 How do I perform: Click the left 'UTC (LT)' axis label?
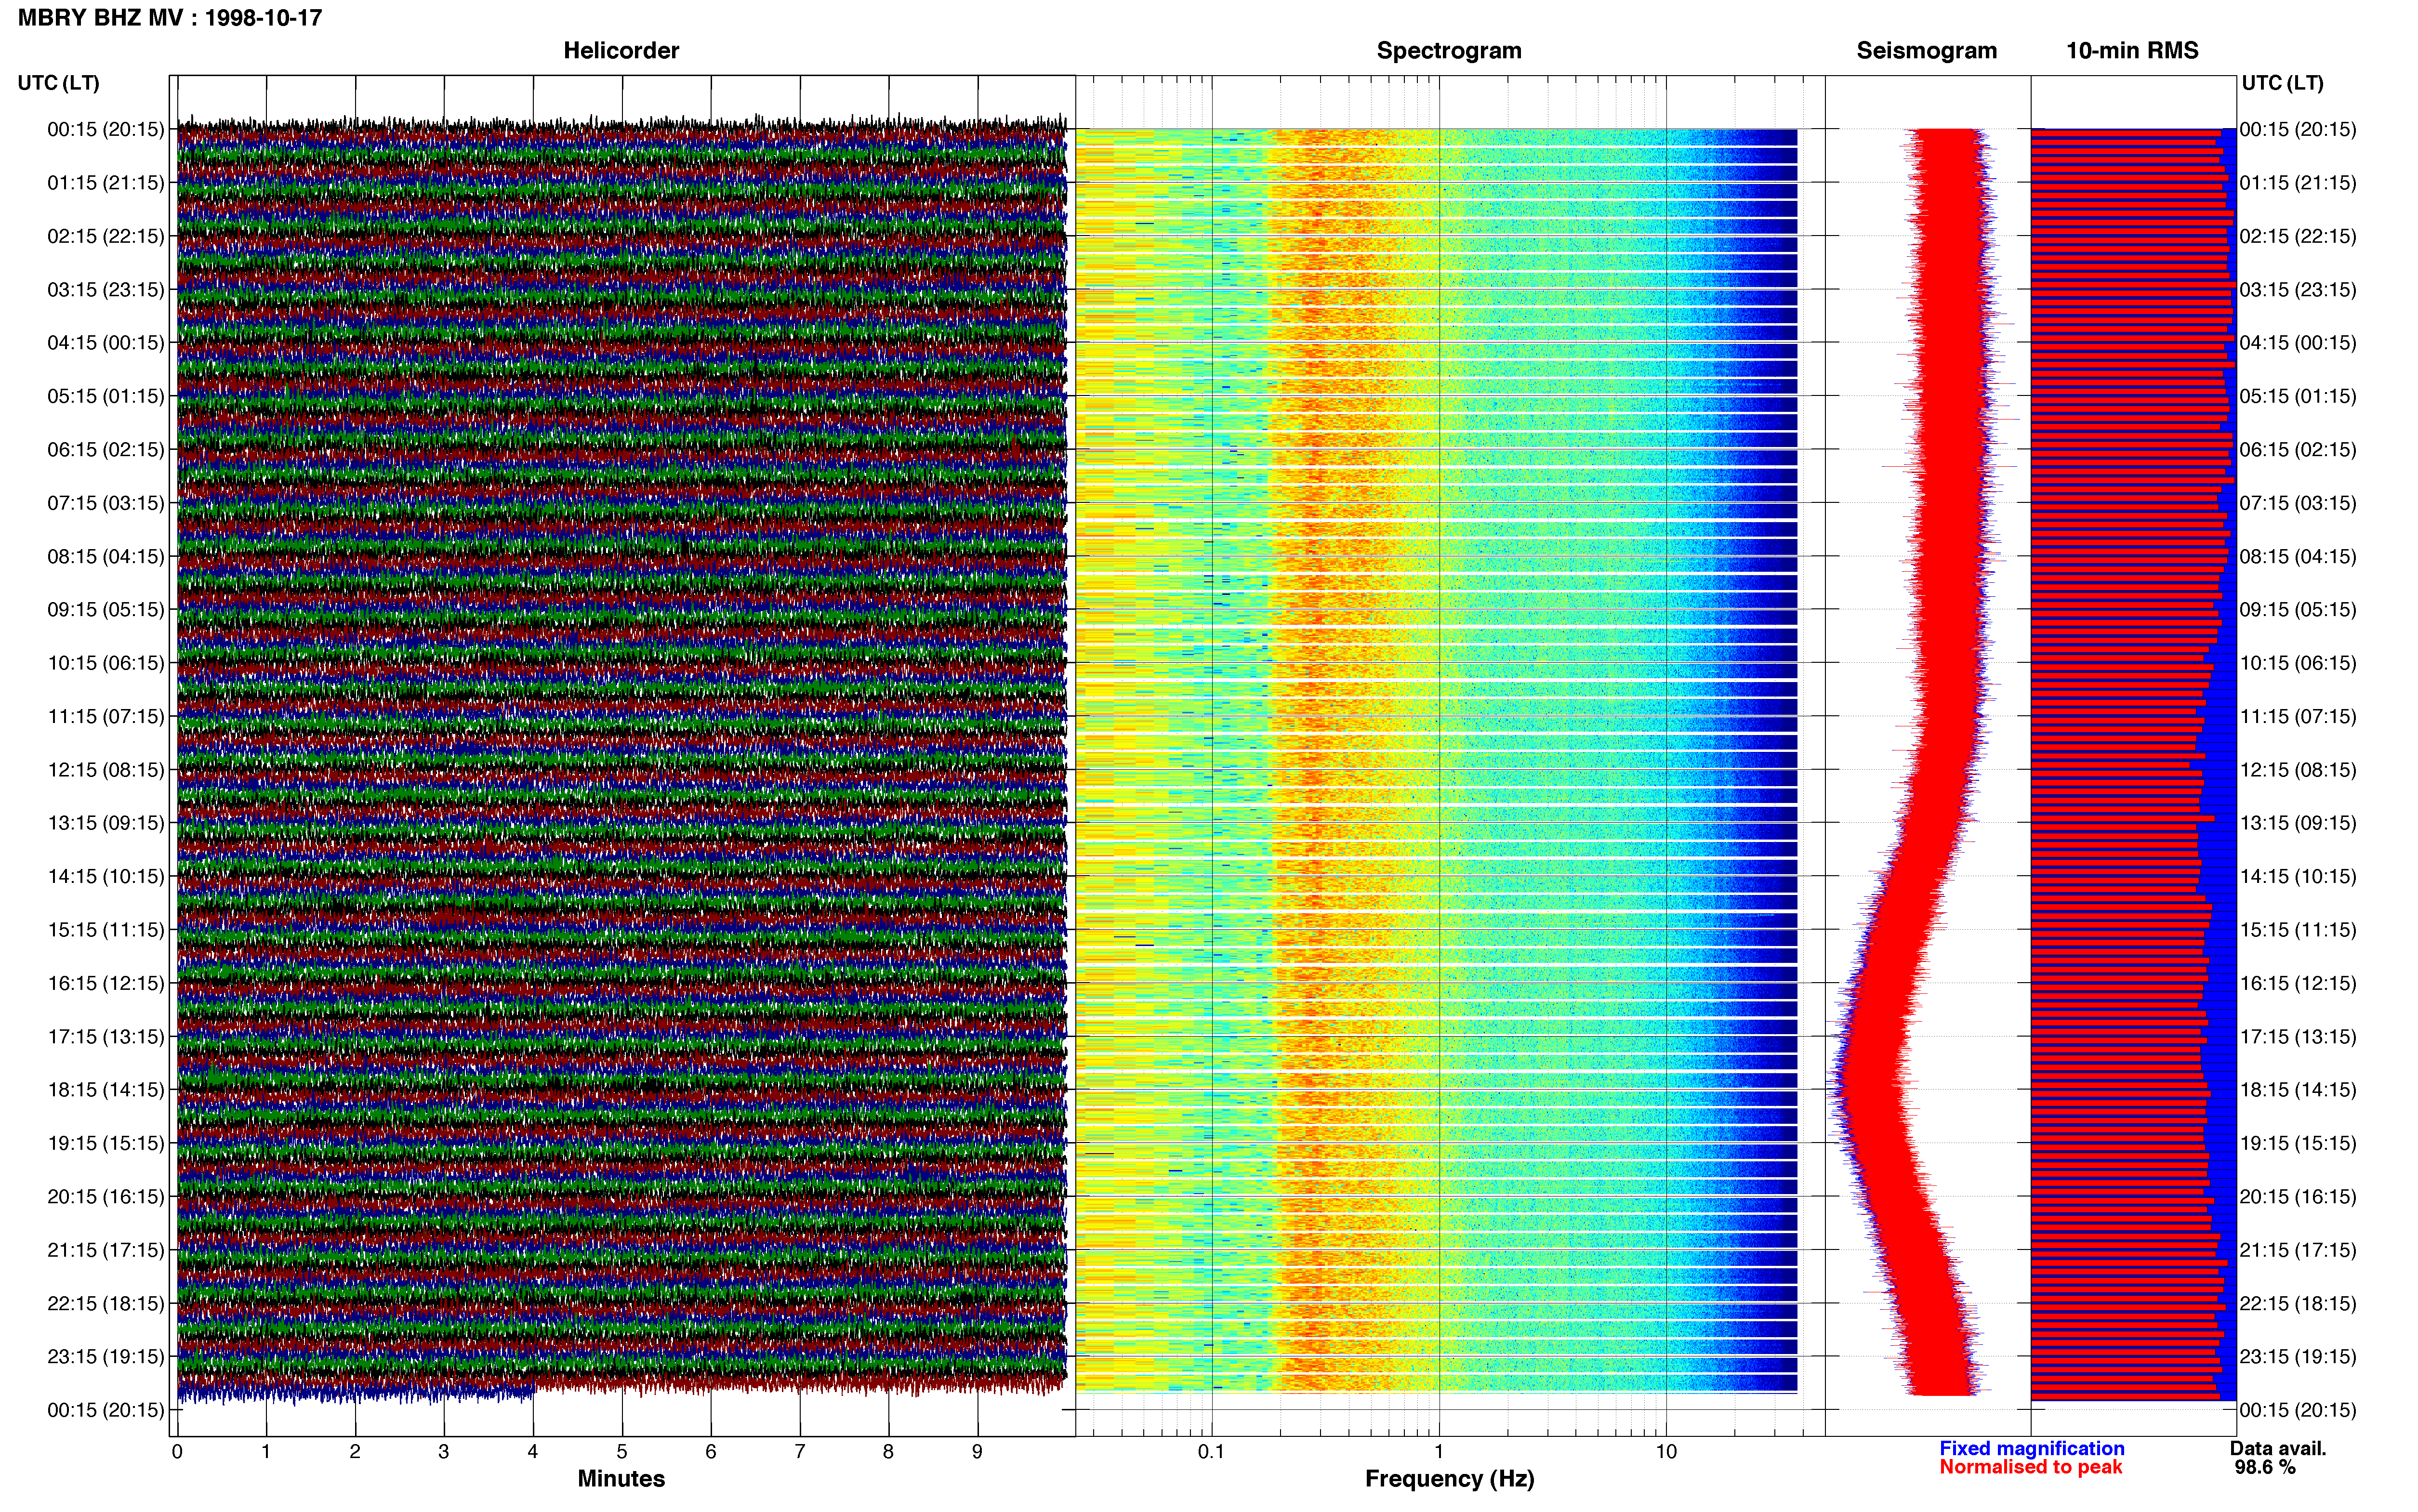59,83
